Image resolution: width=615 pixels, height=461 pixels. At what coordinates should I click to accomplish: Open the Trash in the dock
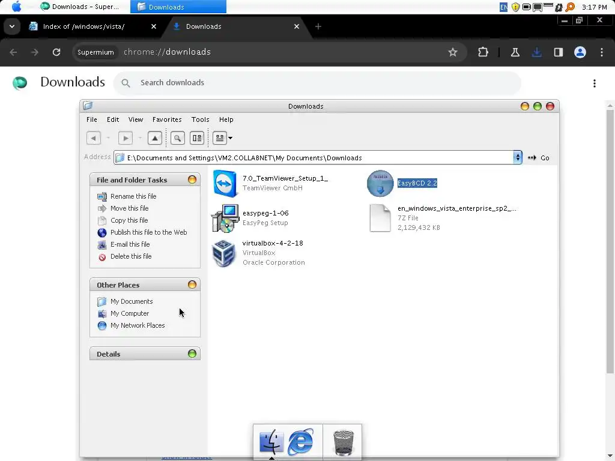pyautogui.click(x=343, y=442)
